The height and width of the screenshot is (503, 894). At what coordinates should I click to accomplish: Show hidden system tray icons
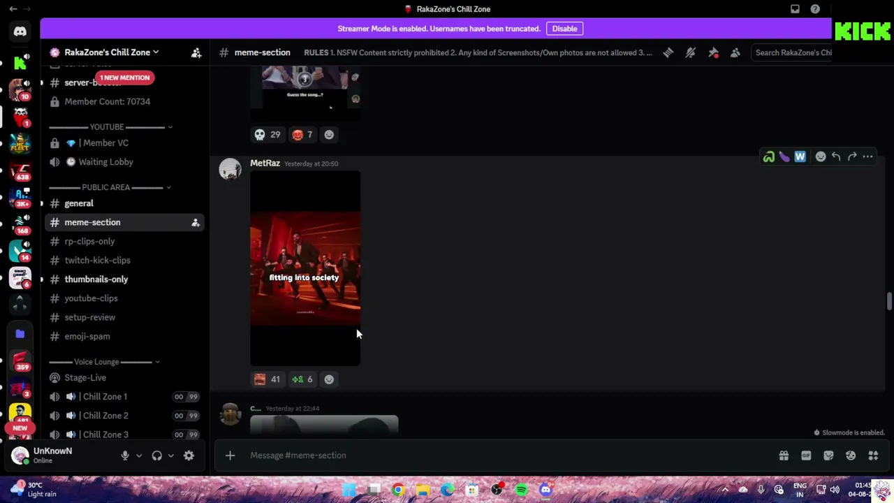(x=725, y=490)
